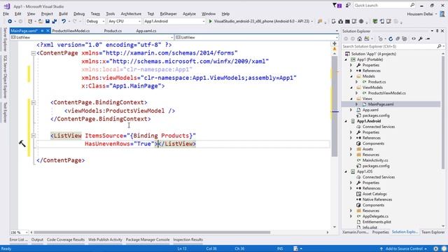This screenshot has height=252, width=448.
Task: Click the editor horizontal scrollbar
Action: tap(152, 232)
